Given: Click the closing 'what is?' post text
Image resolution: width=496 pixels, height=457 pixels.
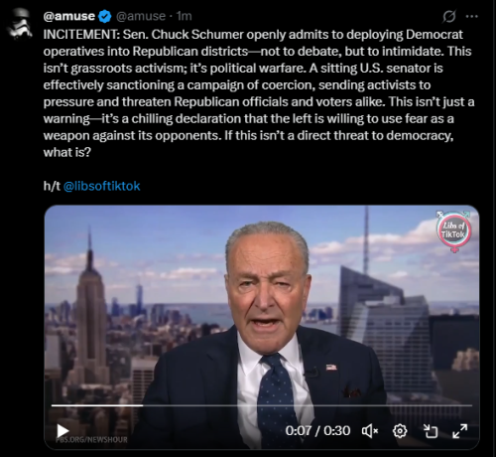Looking at the screenshot, I should click(67, 152).
